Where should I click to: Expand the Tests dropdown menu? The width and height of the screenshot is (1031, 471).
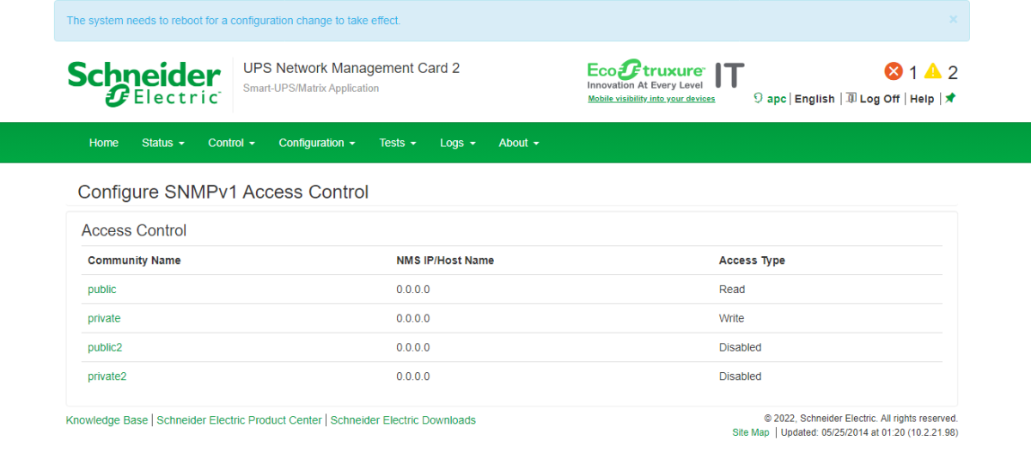tap(398, 143)
